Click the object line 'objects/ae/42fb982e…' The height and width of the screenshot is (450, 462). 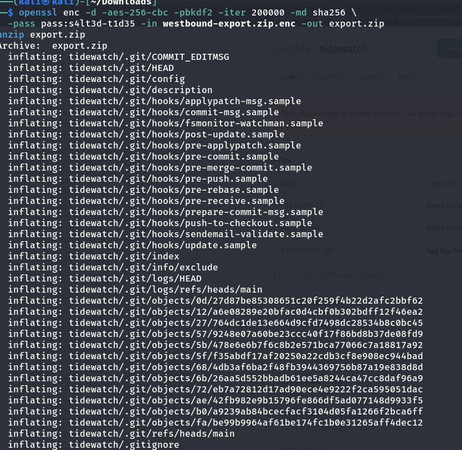(215, 401)
